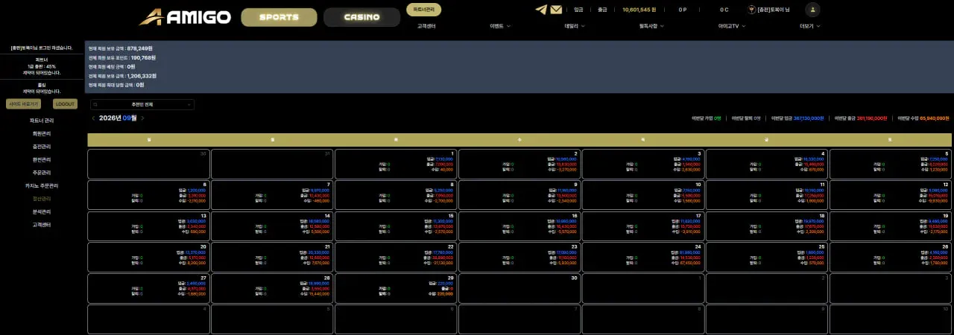Select calendar day 12 cell
Viewport: 954px width, 335px height.
pyautogui.click(x=890, y=195)
